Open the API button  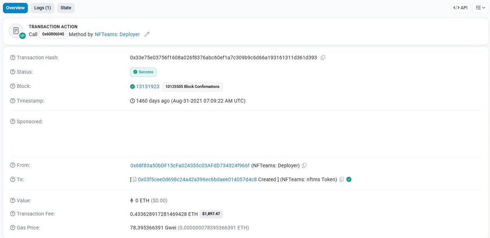pos(460,8)
